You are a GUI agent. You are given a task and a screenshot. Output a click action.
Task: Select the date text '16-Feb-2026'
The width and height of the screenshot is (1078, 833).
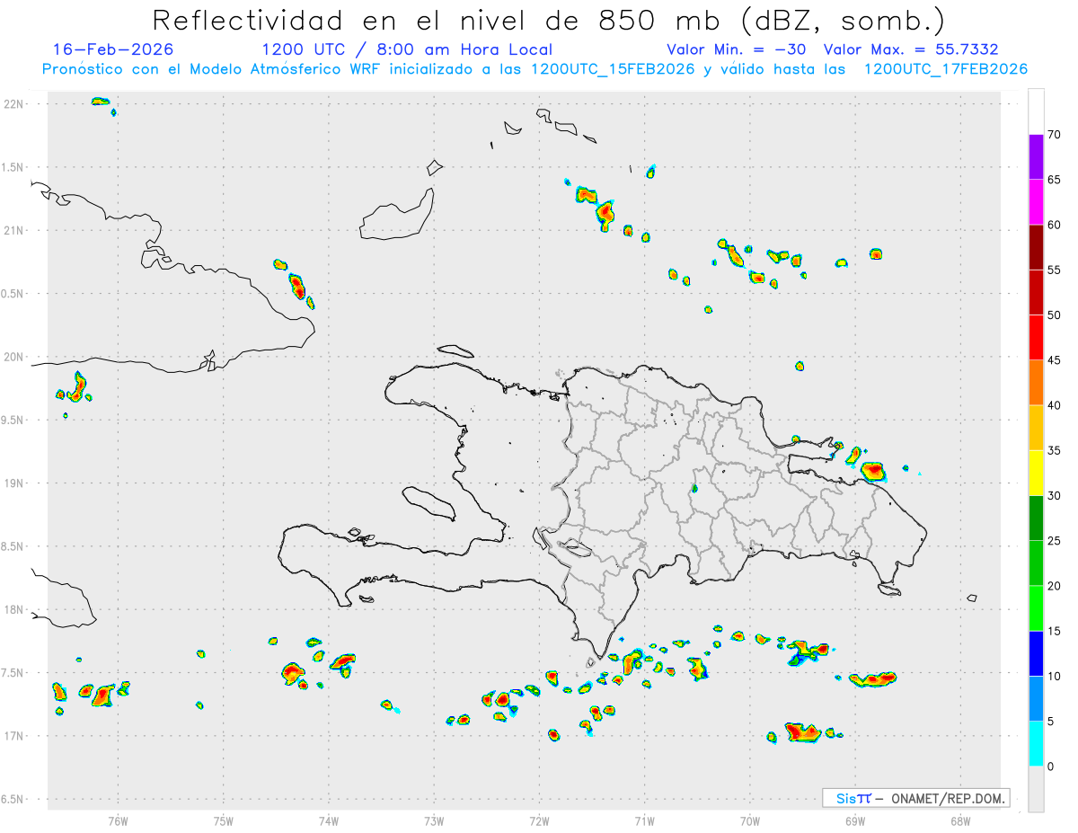click(x=113, y=49)
